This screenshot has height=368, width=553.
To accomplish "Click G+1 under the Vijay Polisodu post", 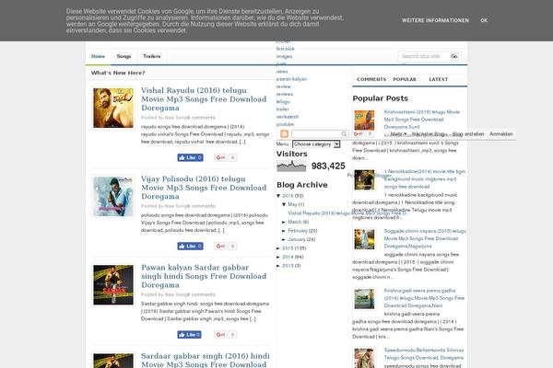I will 220,247.
